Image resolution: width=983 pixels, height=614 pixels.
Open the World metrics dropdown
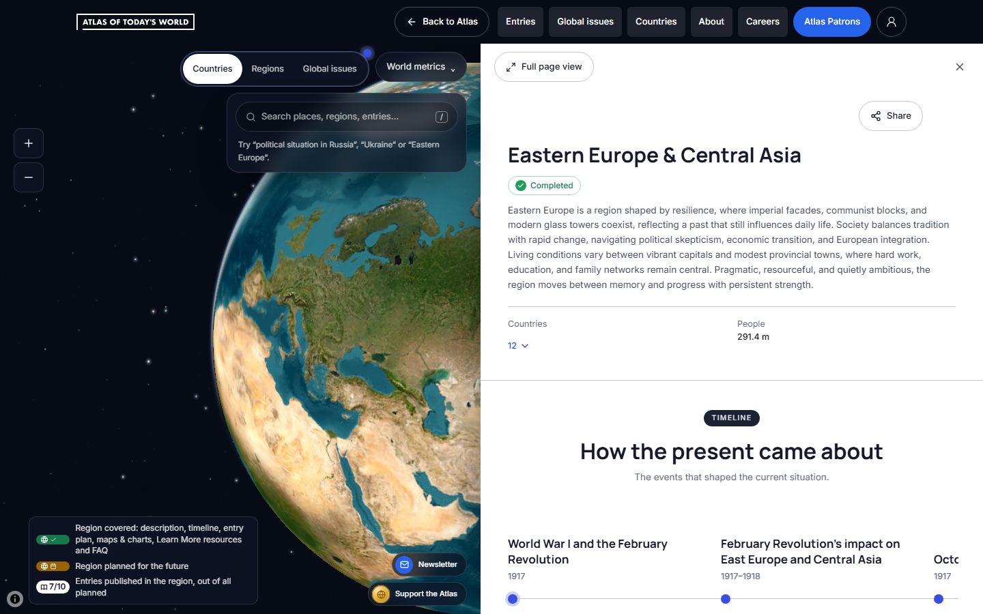click(x=421, y=67)
